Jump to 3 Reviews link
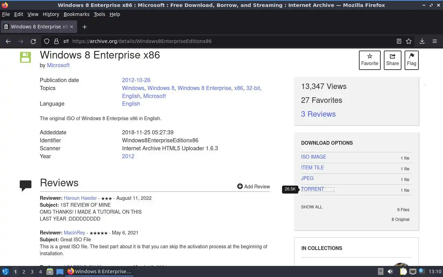Viewport: 443px width, 277px height. (318, 114)
